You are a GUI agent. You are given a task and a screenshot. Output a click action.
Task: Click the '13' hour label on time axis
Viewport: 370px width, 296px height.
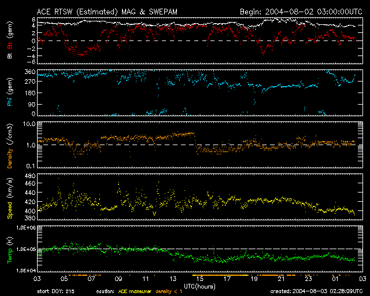click(173, 279)
